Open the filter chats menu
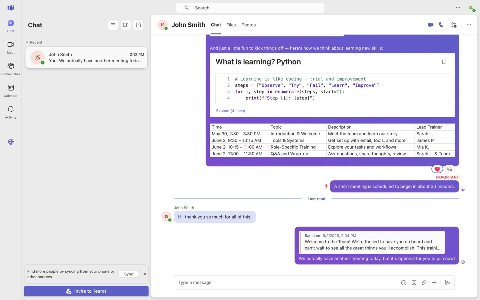480x300 pixels. pyautogui.click(x=113, y=25)
